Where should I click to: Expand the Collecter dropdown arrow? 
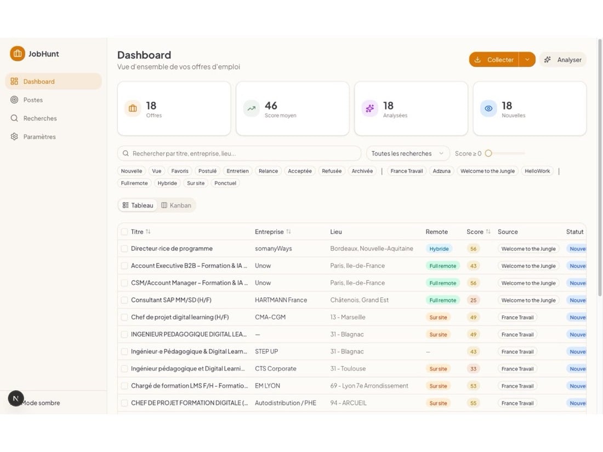527,60
